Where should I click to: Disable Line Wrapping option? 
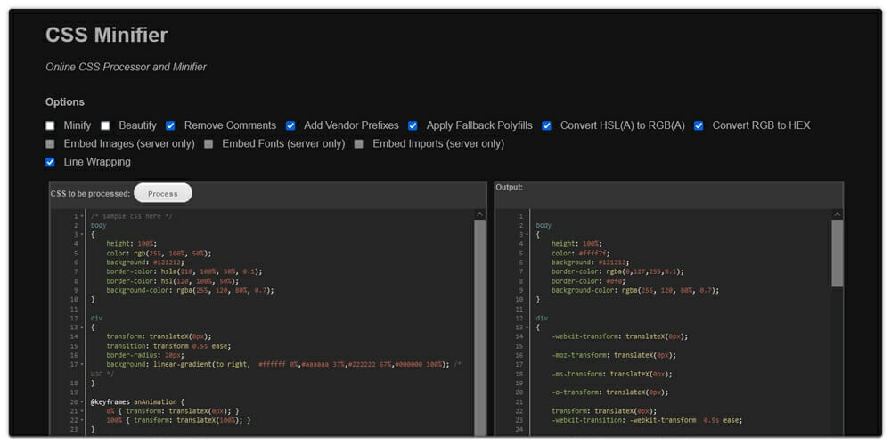51,162
